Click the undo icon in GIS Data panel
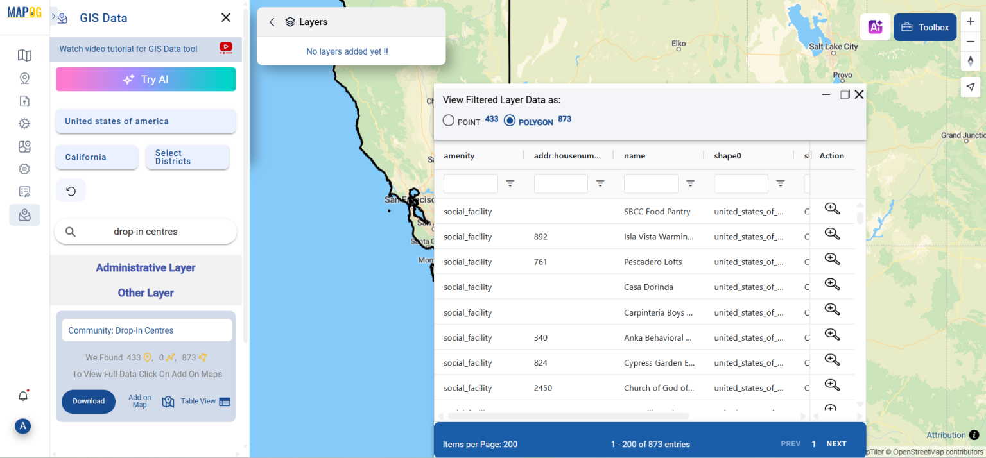This screenshot has width=986, height=458. coord(71,190)
